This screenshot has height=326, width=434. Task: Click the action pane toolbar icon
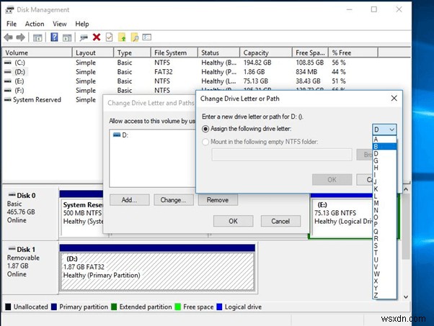(67, 37)
